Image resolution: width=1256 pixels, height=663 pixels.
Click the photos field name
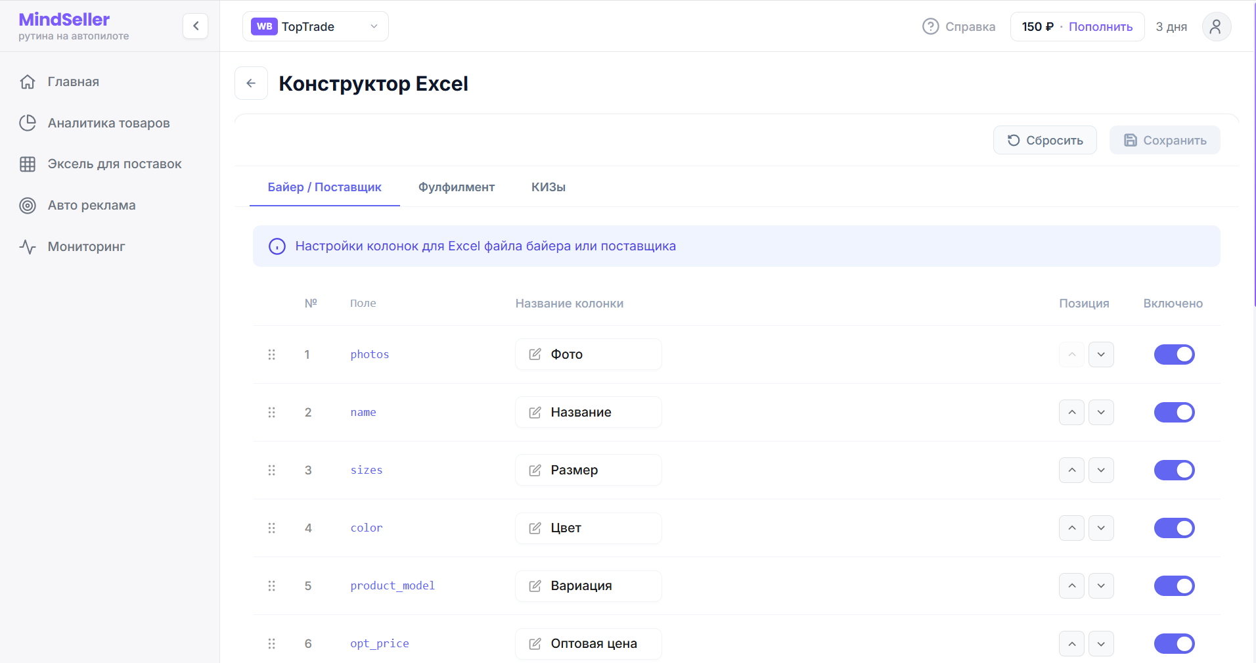point(370,354)
